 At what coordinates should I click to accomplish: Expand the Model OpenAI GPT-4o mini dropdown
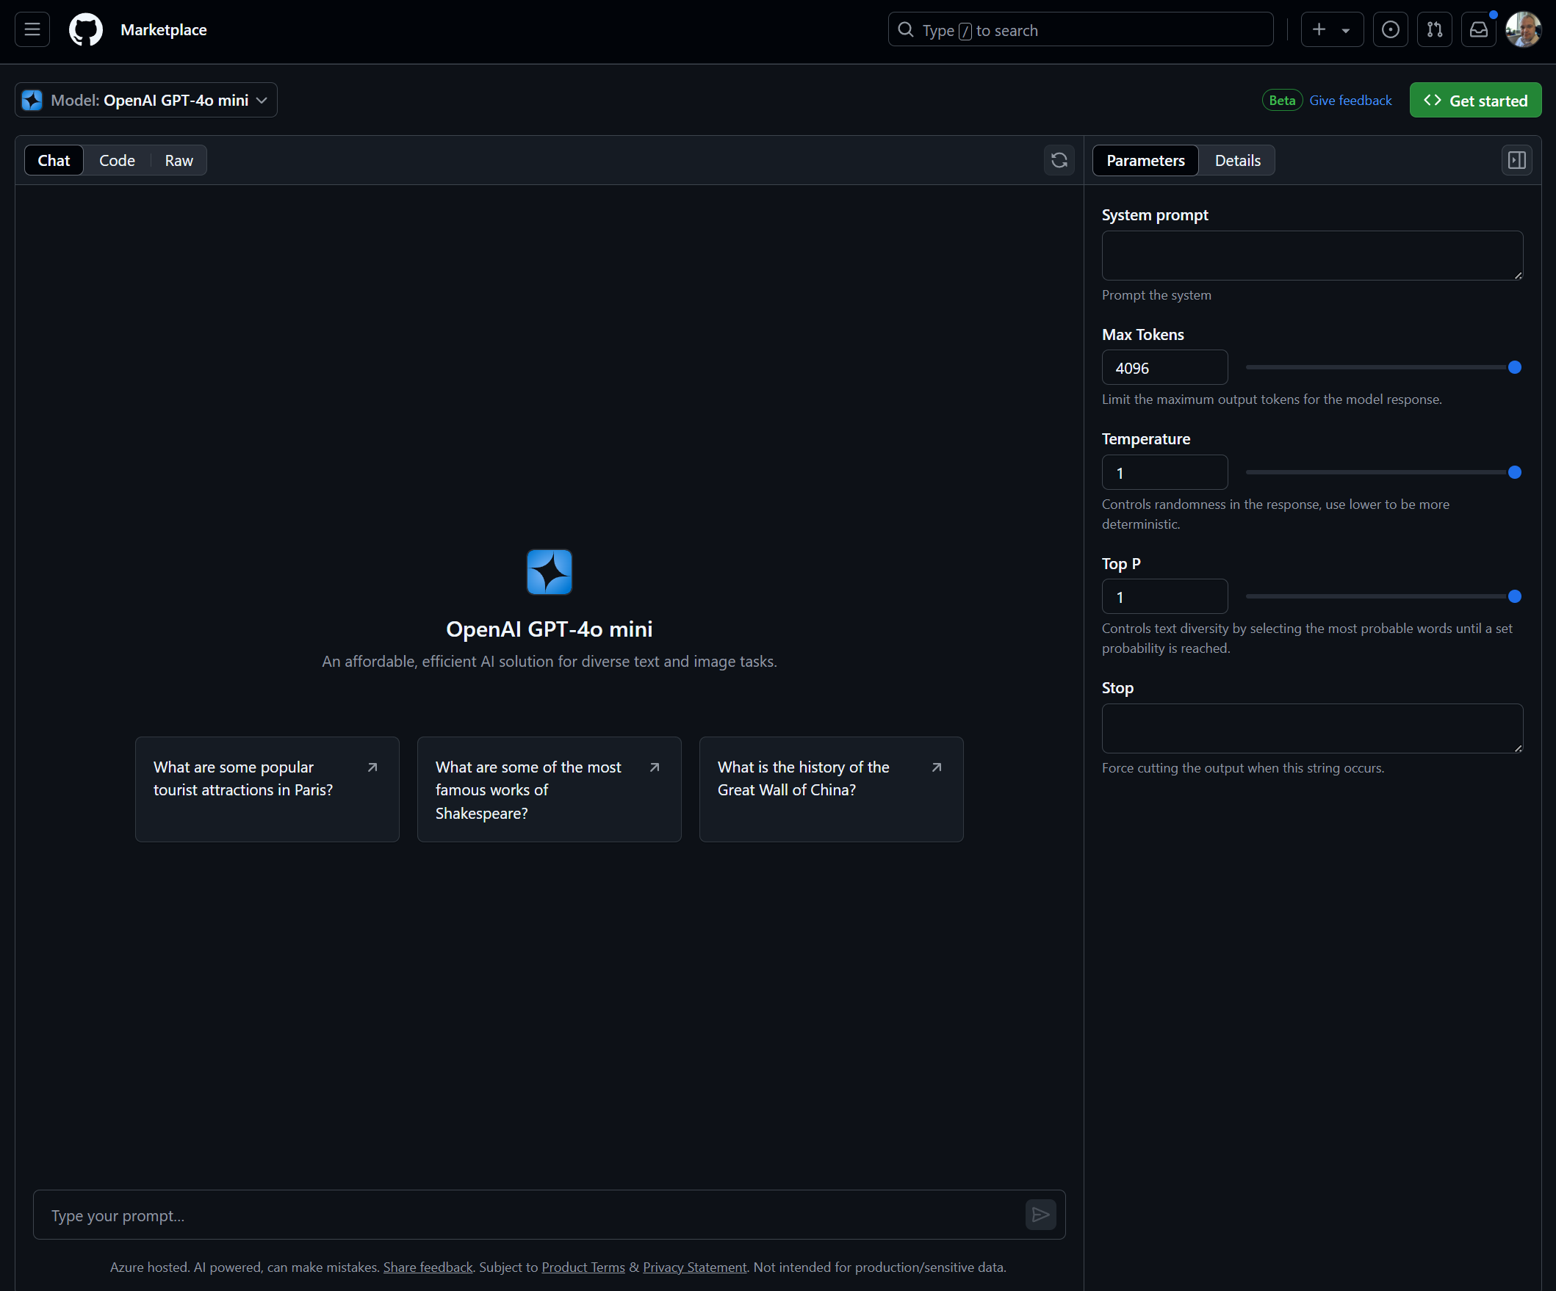147,100
